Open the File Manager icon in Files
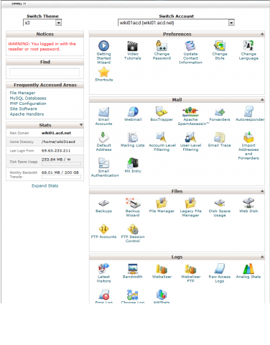 pyautogui.click(x=162, y=206)
